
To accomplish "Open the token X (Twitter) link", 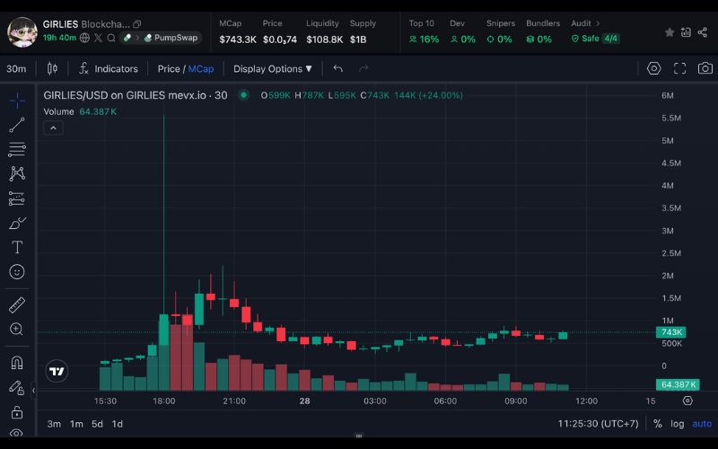I will click(98, 38).
